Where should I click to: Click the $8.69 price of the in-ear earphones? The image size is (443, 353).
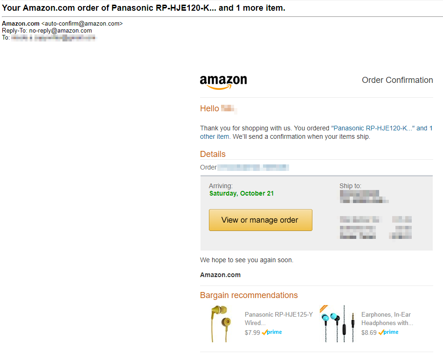click(369, 333)
